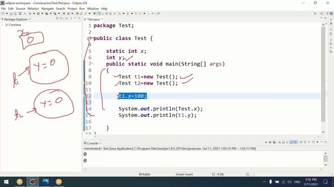
Task: Open the Help menu
Action: tap(104, 8)
